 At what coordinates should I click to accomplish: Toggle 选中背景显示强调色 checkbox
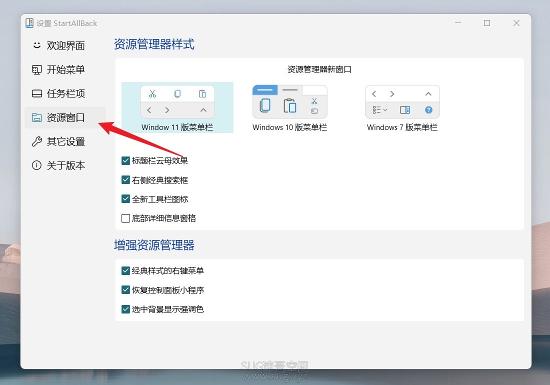pyautogui.click(x=125, y=309)
